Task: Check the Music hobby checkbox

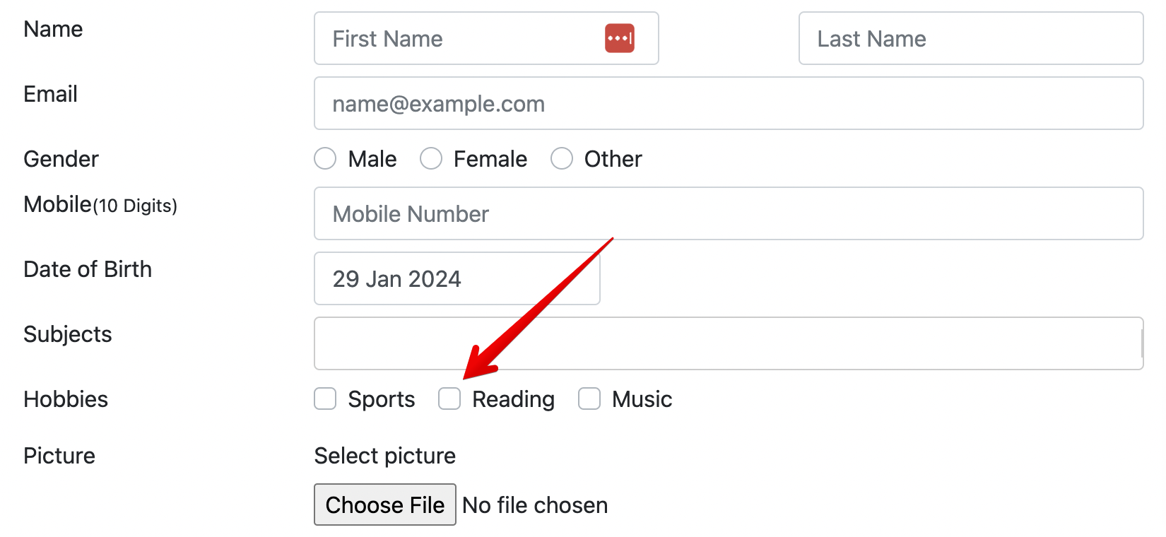Action: (589, 399)
